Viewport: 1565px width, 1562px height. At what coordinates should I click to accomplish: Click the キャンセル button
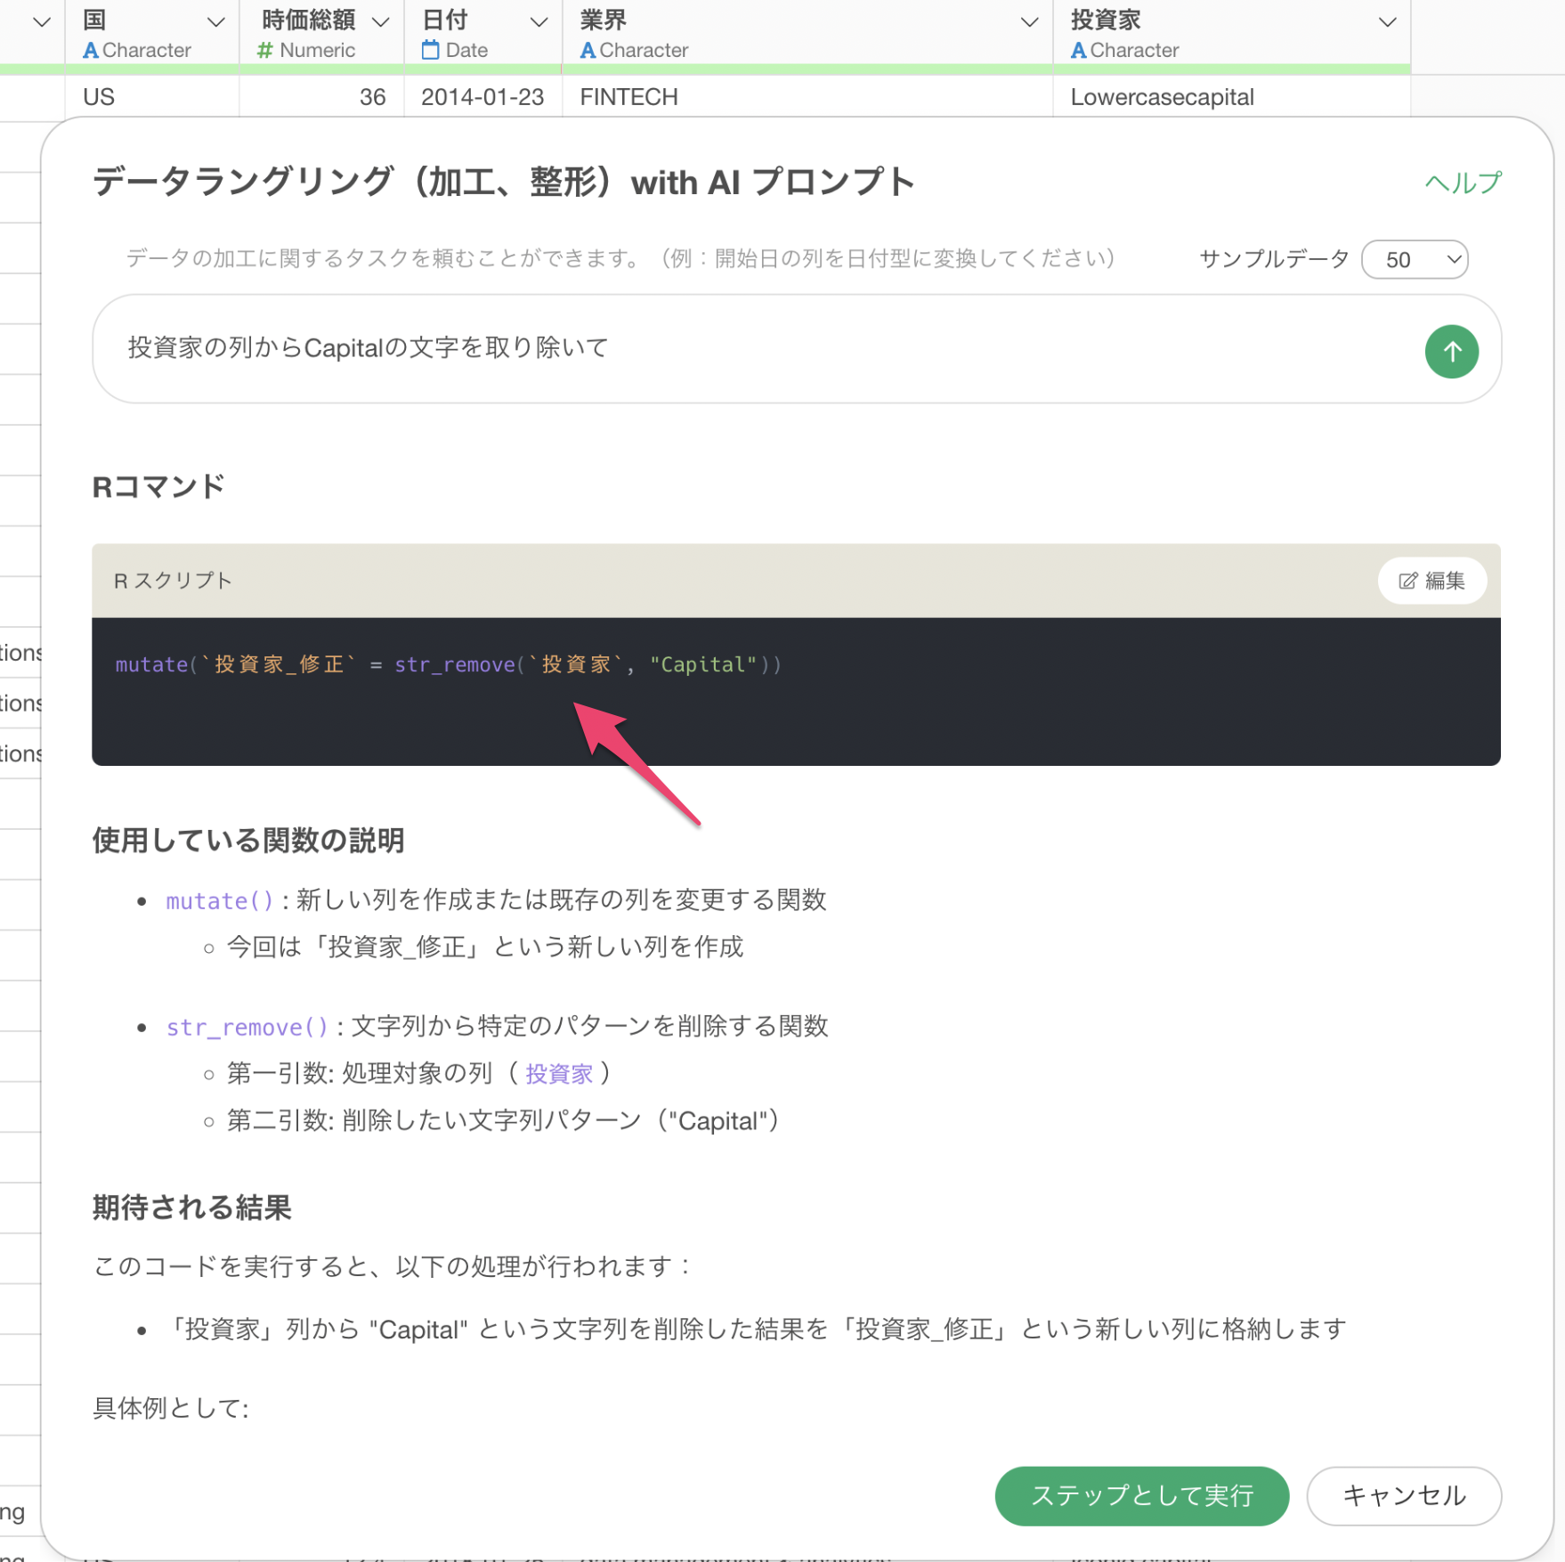click(1404, 1494)
